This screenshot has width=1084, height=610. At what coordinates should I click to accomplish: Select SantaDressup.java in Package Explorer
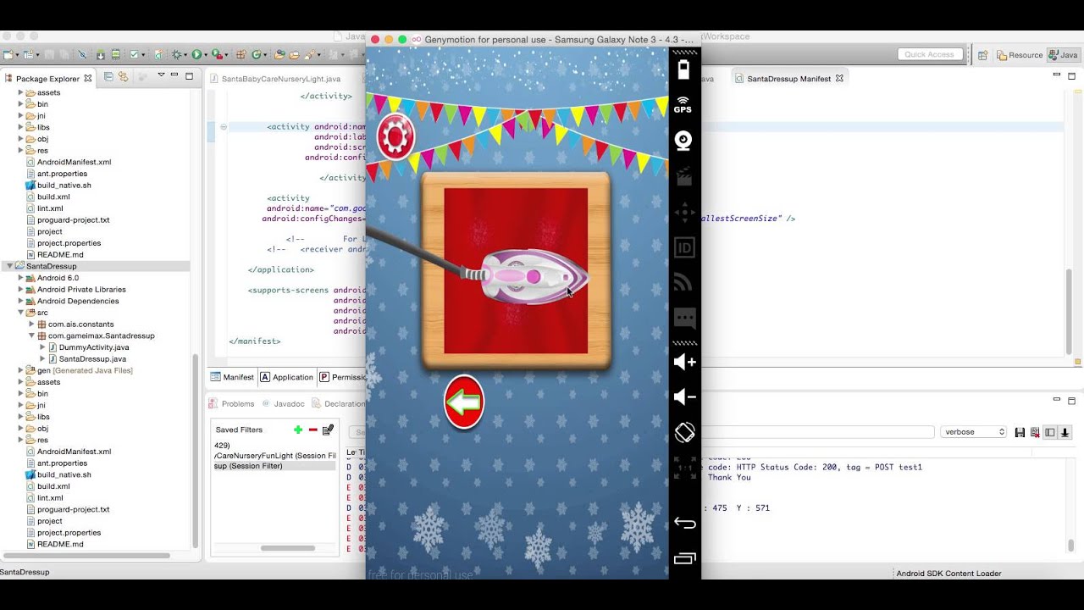(x=92, y=359)
